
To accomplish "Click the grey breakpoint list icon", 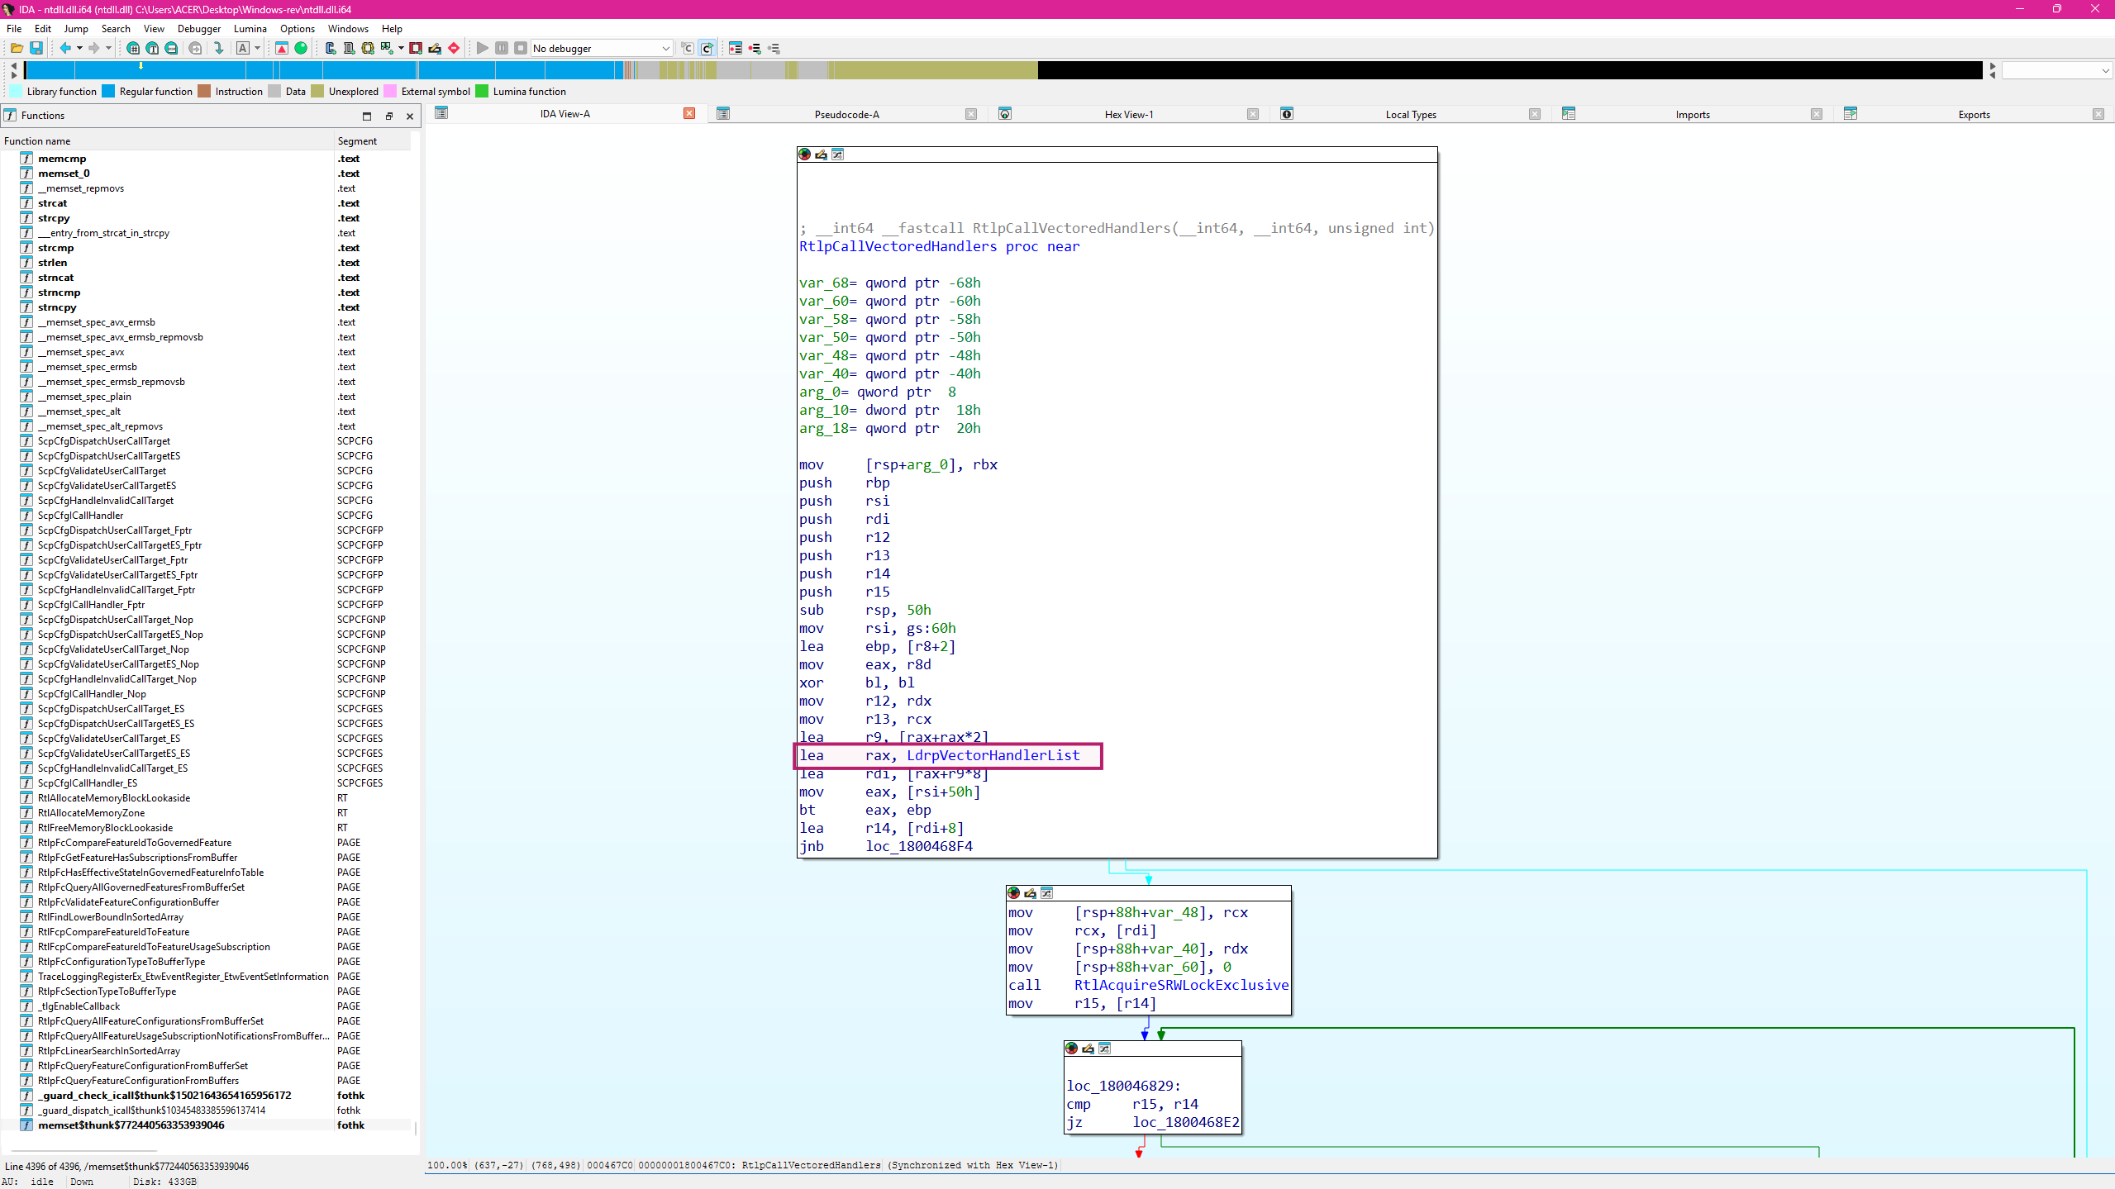I will tap(774, 48).
